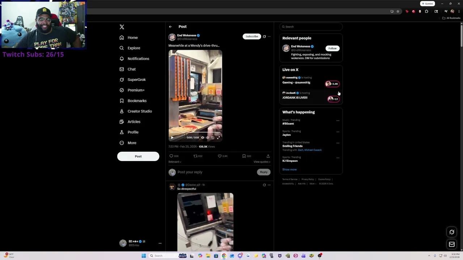Click the Gemini button in Chrome
The image size is (463, 260).
click(x=427, y=4)
